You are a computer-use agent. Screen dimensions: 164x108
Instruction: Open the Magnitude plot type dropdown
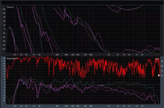click(12, 58)
